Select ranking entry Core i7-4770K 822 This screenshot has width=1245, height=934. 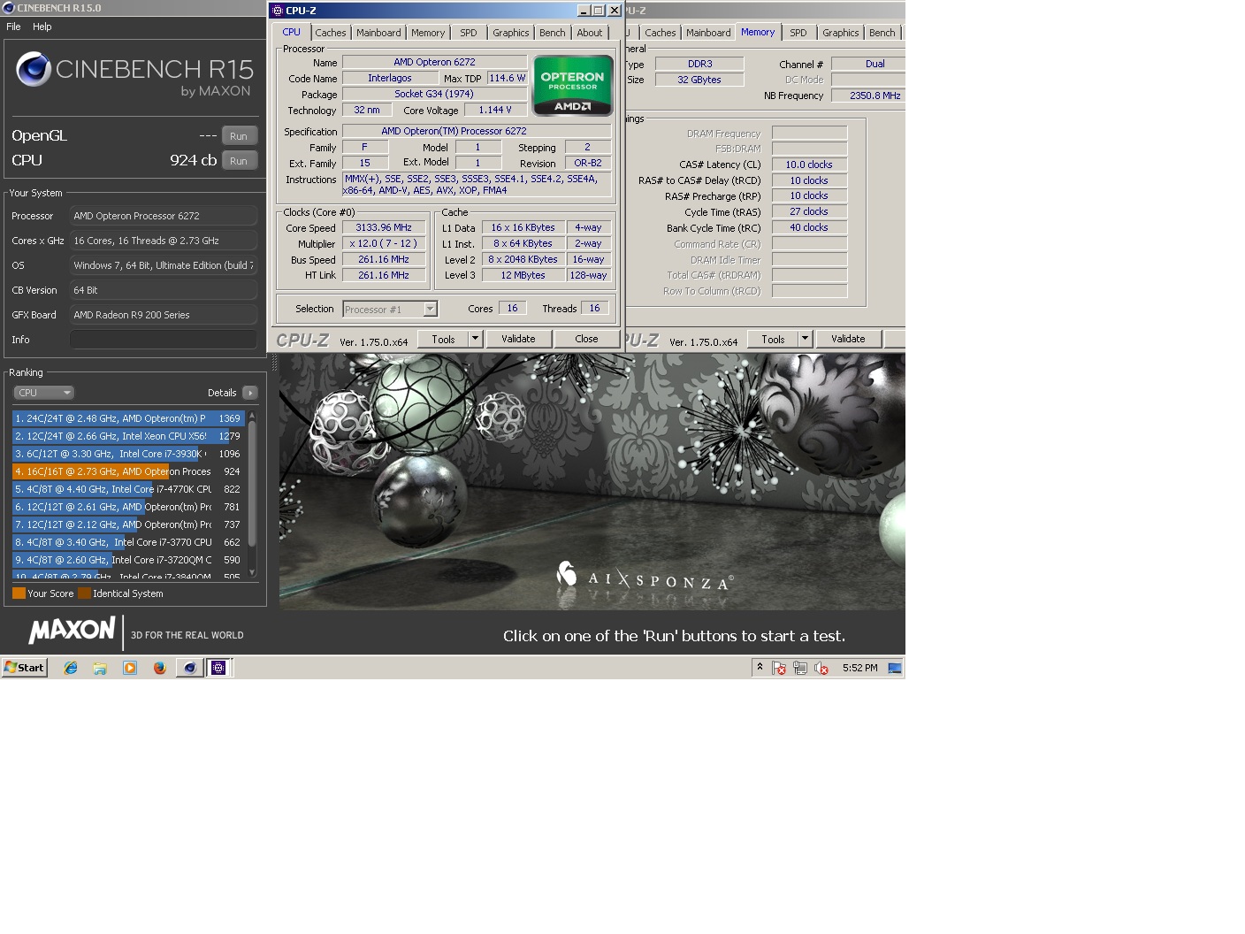coord(128,489)
